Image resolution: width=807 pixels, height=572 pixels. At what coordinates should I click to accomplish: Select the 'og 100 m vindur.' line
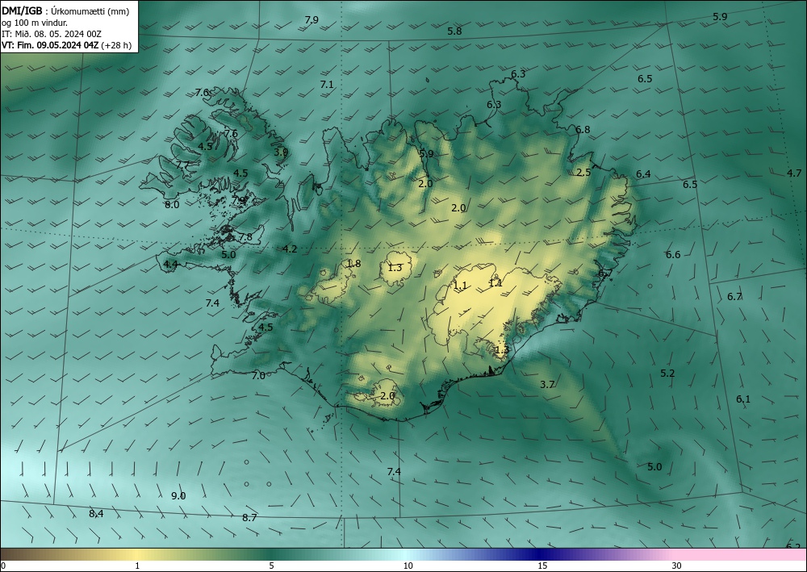(x=35, y=23)
